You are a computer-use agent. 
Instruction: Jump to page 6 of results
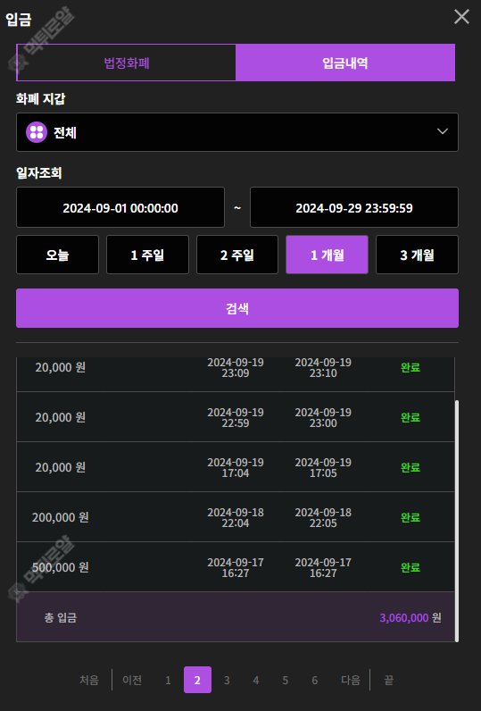click(x=314, y=680)
